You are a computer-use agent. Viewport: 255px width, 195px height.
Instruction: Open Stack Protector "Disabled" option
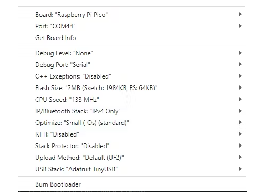point(132,145)
